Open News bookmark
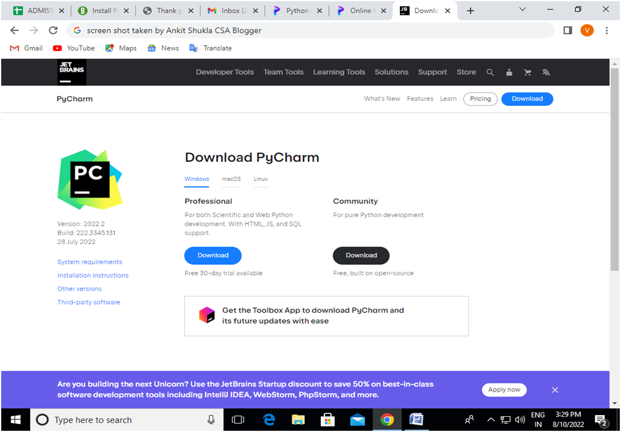 (163, 48)
